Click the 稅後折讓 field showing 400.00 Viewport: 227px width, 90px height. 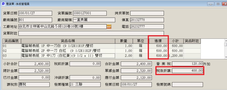click(187, 70)
